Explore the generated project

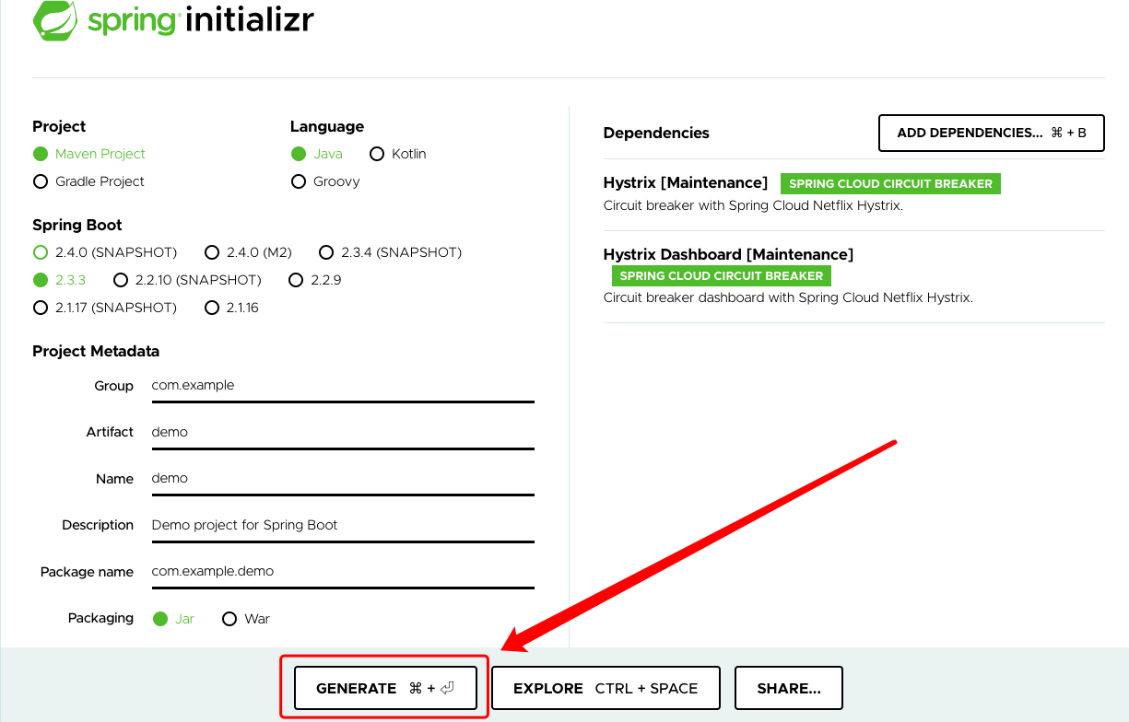[606, 688]
